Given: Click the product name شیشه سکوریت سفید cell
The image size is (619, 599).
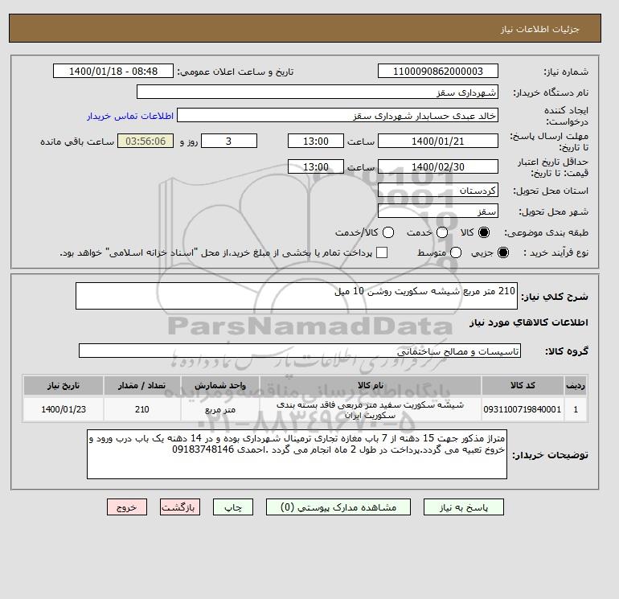Looking at the screenshot, I should 371,409.
